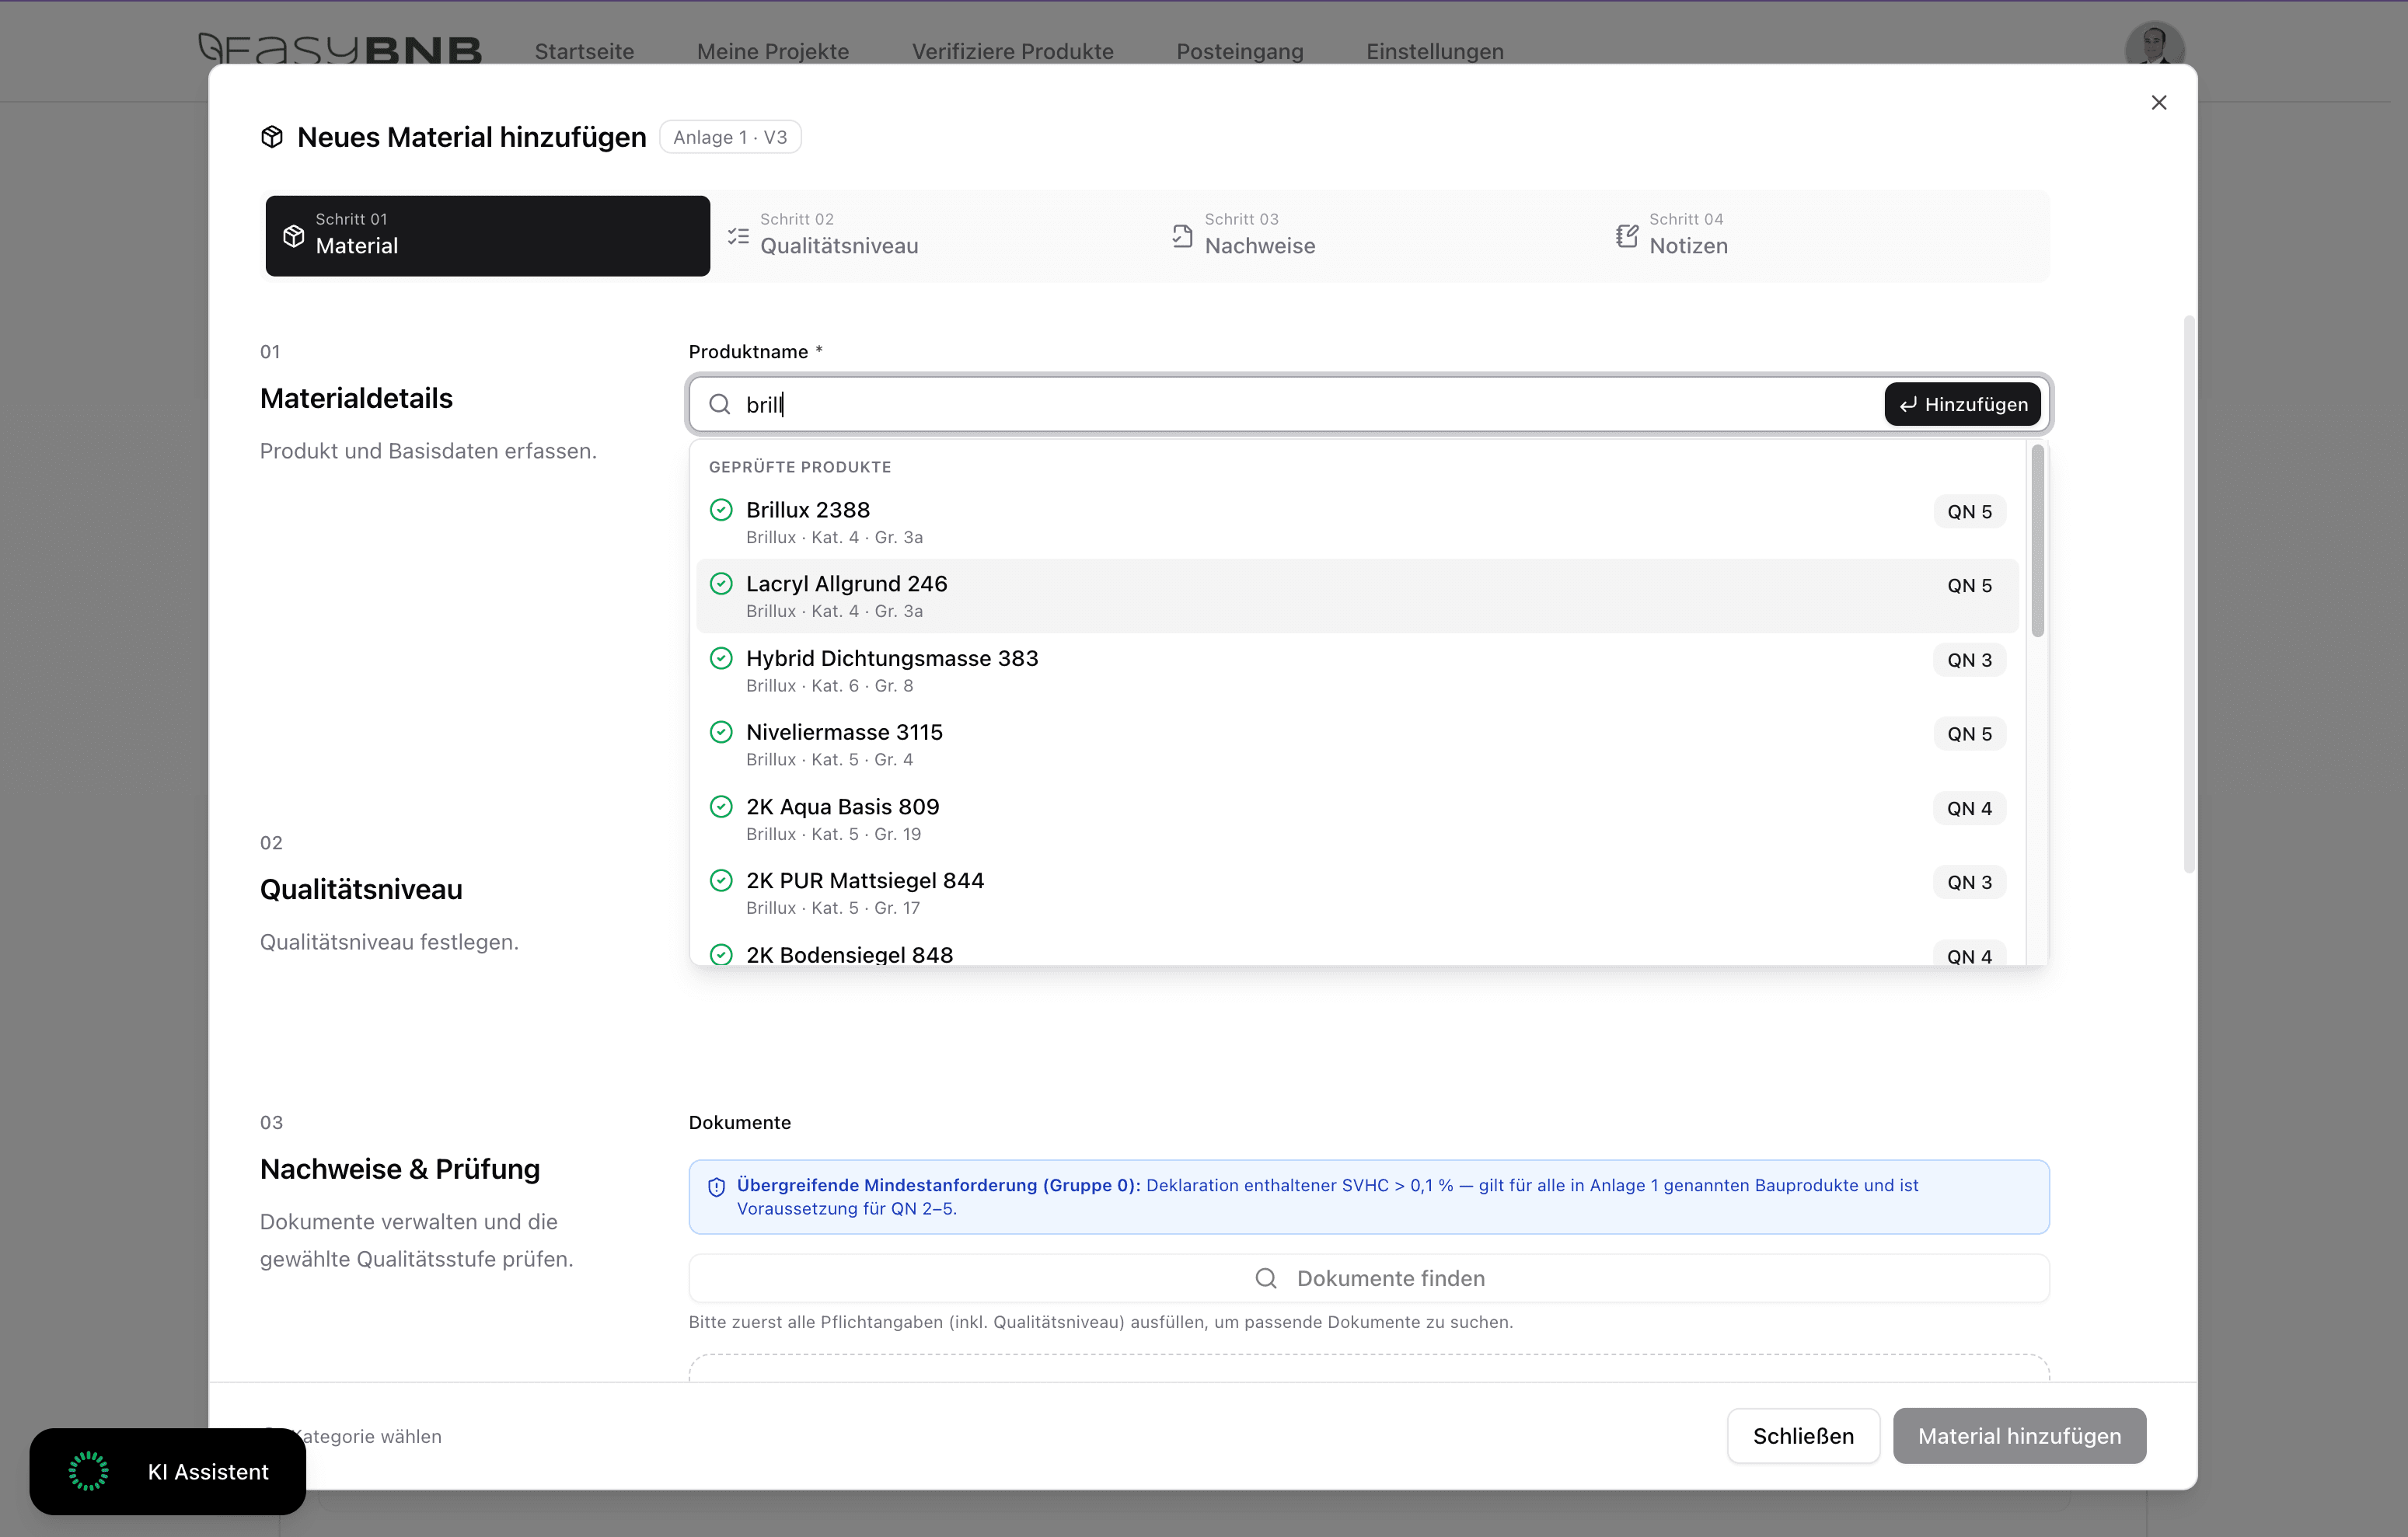
Task: Click the search icon in Produktname field
Action: 720,404
